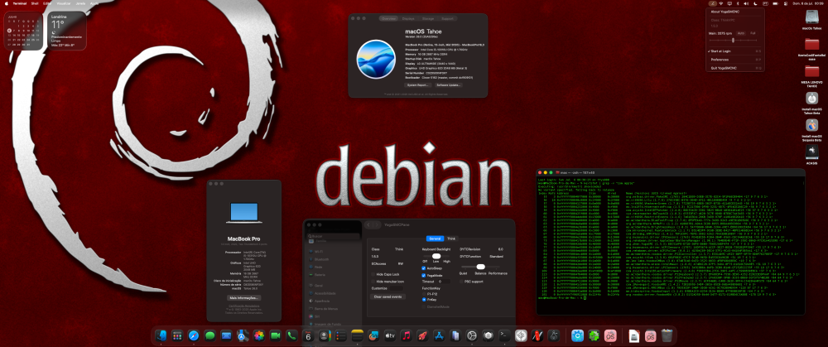Open Messages app in the Dock
The width and height of the screenshot is (828, 347).
click(x=210, y=335)
